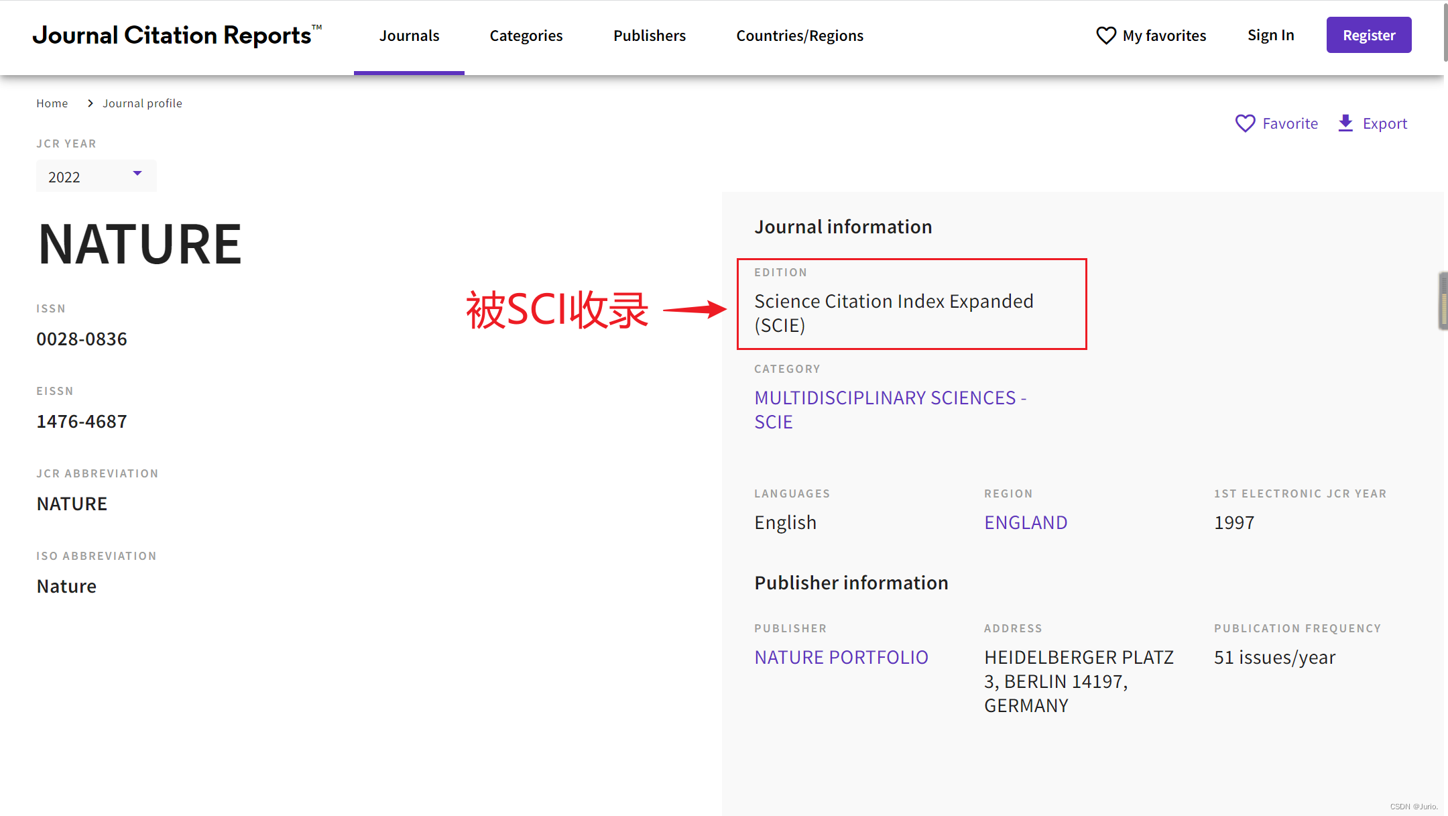Click the JCR Year dropdown arrow
Viewport: 1448px width, 816px height.
(137, 174)
